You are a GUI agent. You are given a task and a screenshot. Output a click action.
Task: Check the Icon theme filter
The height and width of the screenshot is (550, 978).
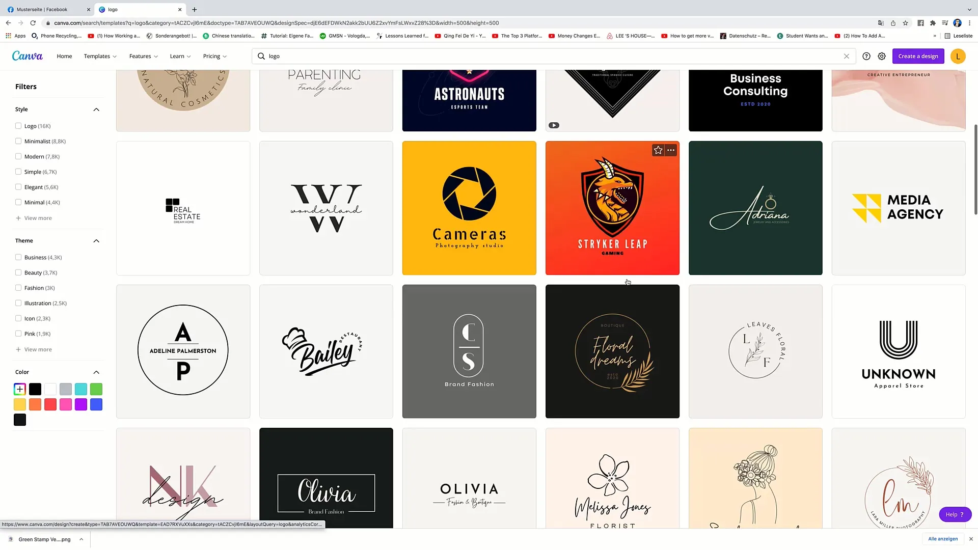coord(18,318)
